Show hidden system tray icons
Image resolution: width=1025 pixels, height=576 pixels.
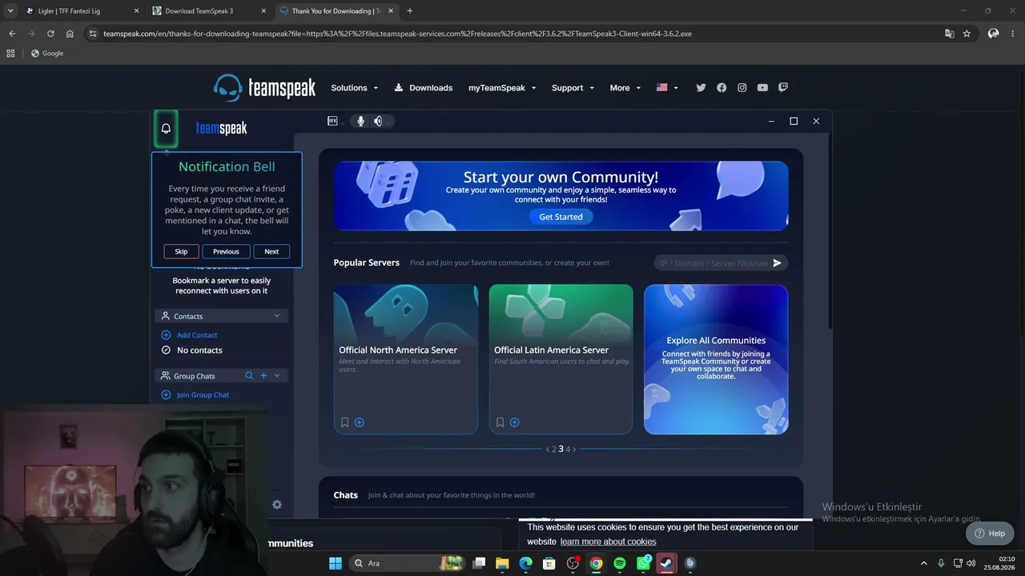tap(923, 563)
